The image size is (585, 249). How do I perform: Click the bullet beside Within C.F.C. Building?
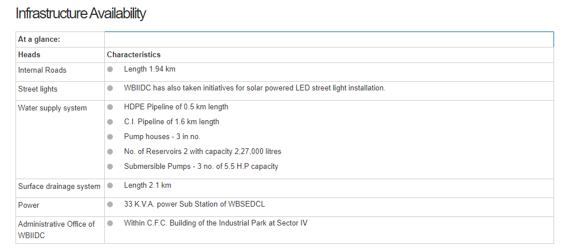click(x=110, y=223)
